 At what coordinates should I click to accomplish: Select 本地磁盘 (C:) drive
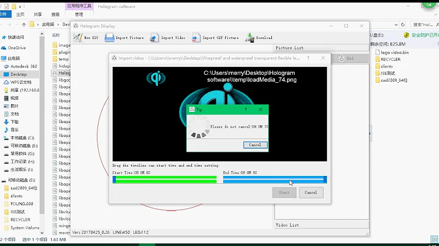click(22, 138)
